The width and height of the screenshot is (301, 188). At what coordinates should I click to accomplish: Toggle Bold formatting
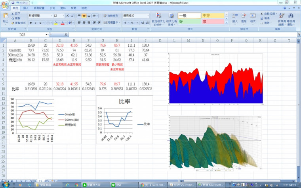[x=30, y=23]
